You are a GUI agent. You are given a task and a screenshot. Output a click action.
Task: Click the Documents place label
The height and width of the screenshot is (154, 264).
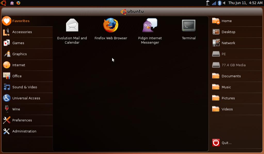(x=231, y=76)
